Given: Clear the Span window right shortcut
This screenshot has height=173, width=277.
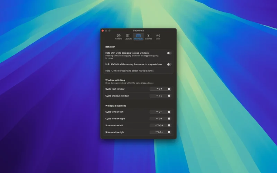Looking at the screenshot, I should coord(169,132).
